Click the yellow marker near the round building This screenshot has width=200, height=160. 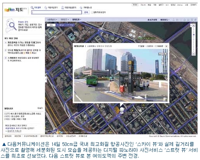click(x=53, y=32)
